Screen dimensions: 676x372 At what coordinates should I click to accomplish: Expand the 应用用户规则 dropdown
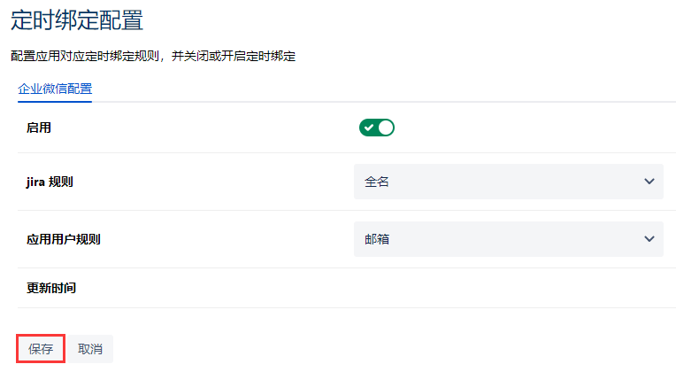pos(508,239)
